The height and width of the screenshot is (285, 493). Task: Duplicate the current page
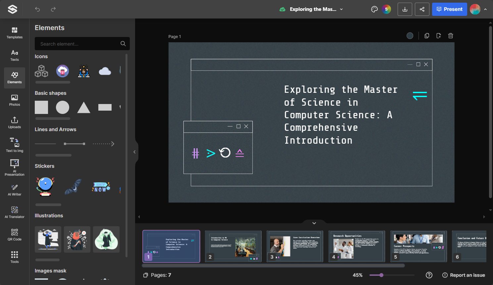[427, 36]
